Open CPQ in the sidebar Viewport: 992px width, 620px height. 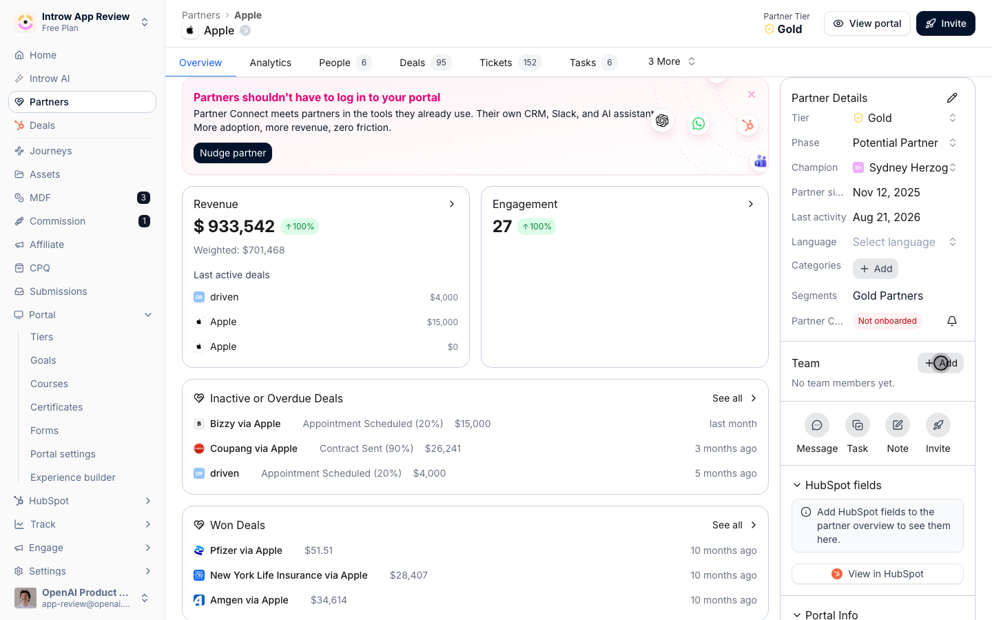pos(82,268)
